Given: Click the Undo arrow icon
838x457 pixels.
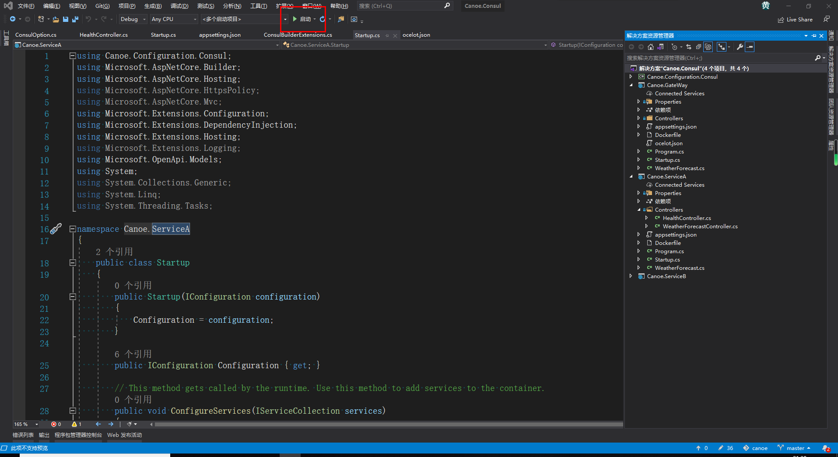Looking at the screenshot, I should click(88, 19).
